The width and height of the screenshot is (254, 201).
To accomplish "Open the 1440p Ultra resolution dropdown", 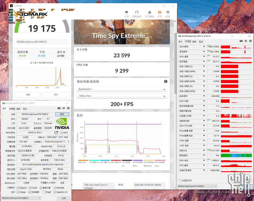I will (x=122, y=96).
